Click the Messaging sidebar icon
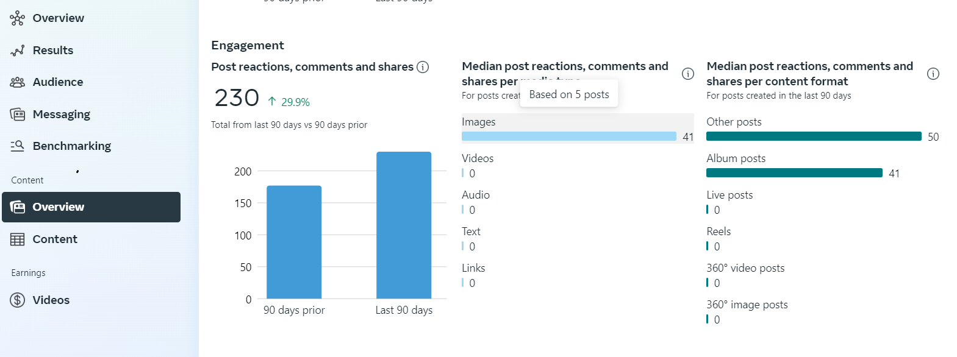 point(17,115)
